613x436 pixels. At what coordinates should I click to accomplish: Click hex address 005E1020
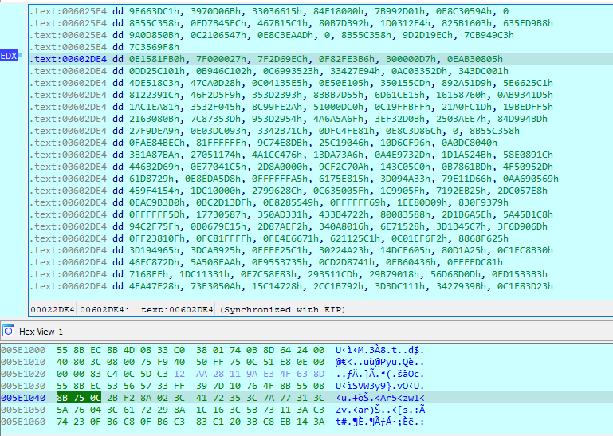tap(23, 374)
